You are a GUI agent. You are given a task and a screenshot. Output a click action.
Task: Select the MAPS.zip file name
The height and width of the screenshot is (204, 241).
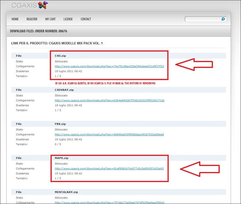pyautogui.click(x=62, y=158)
